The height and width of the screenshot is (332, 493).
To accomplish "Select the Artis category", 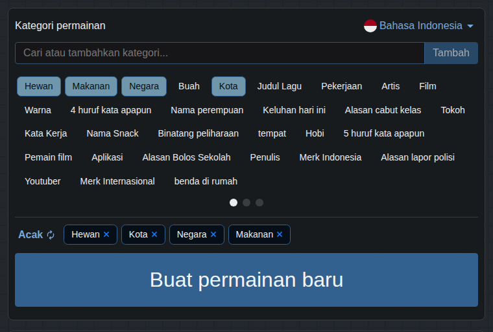I will [391, 86].
